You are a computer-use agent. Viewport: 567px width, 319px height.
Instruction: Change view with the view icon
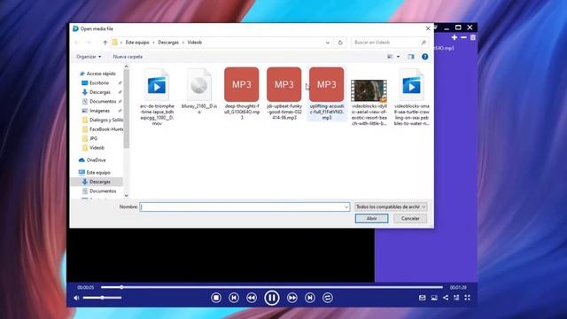pos(390,57)
